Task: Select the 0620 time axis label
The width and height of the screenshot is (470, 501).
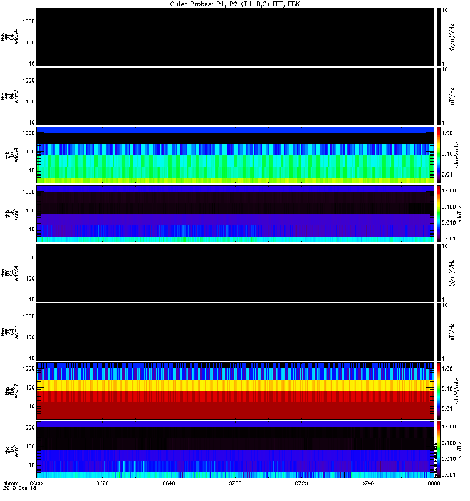Action: (102, 483)
